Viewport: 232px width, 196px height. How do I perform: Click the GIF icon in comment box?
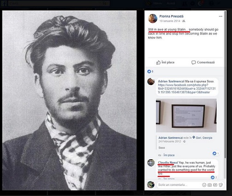(215, 185)
